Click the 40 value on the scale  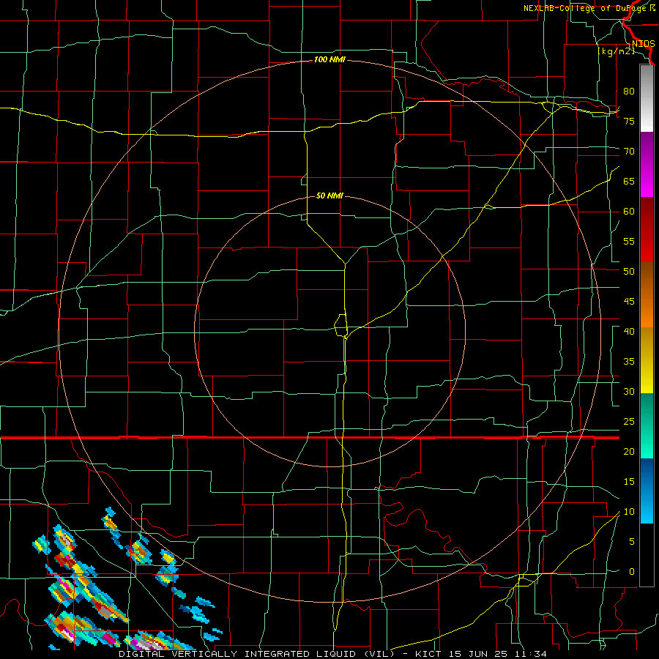point(629,332)
